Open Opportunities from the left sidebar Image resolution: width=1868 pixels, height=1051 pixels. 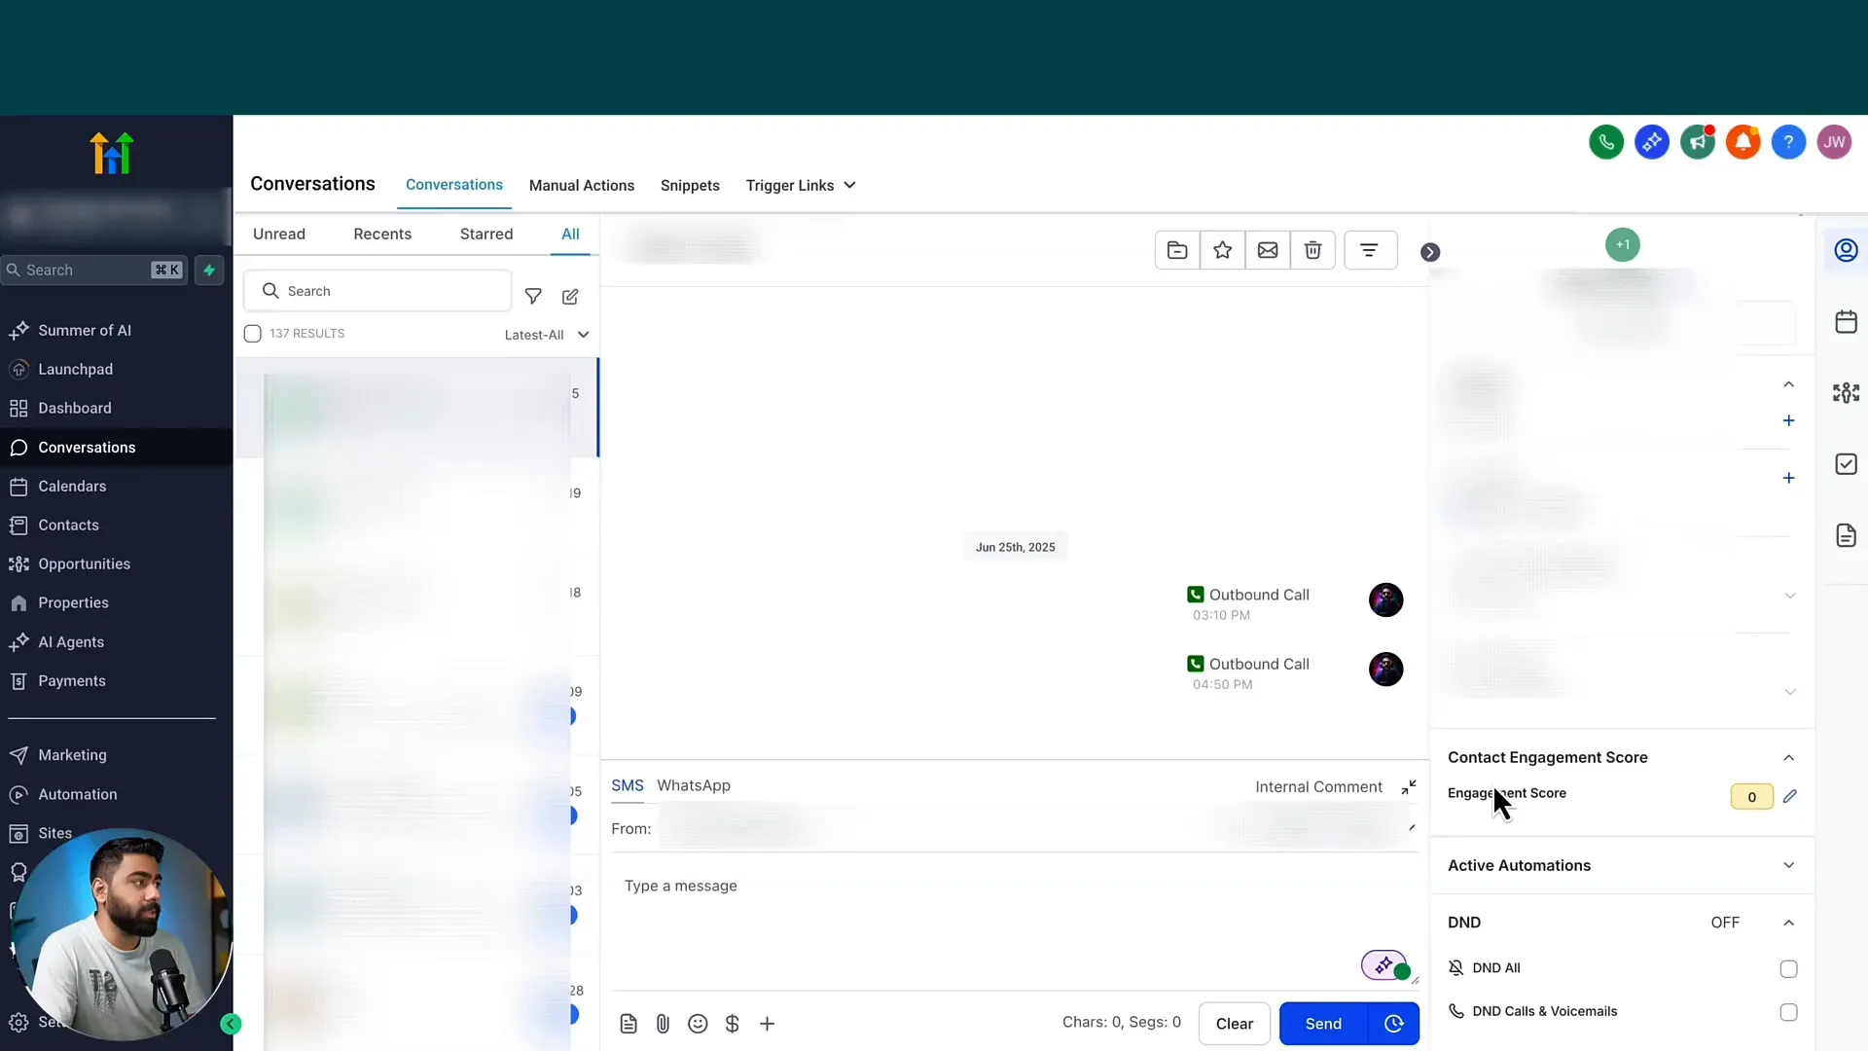click(x=83, y=563)
